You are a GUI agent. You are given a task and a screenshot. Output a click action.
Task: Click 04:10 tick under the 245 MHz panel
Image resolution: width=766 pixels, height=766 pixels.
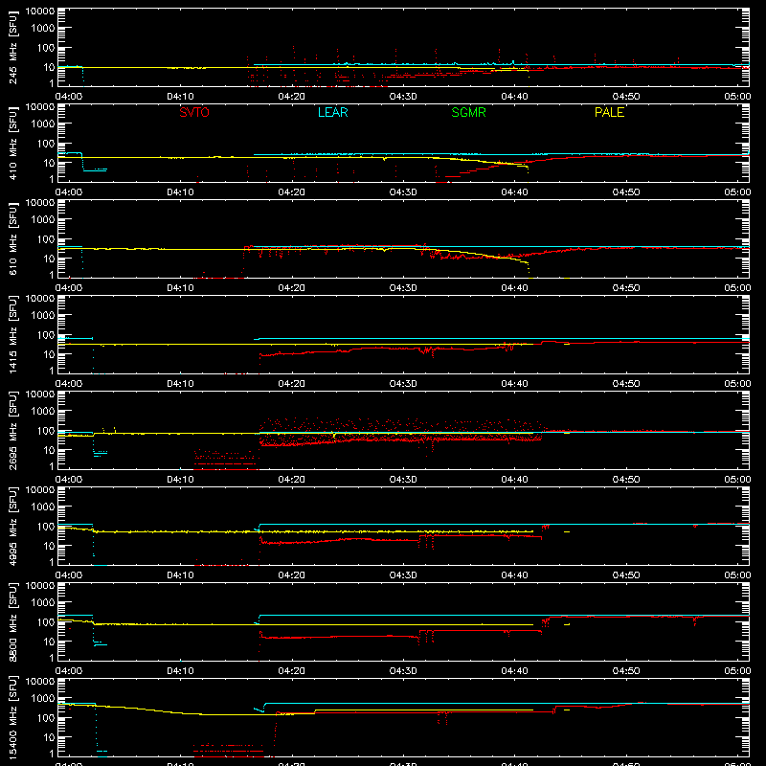pyautogui.click(x=180, y=97)
